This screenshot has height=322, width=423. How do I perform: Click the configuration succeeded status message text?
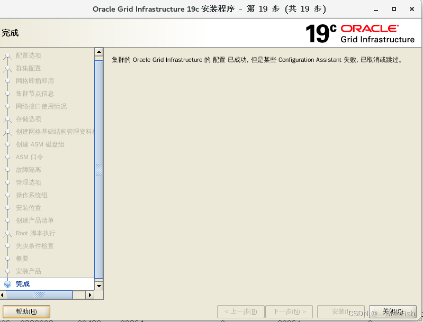(257, 60)
